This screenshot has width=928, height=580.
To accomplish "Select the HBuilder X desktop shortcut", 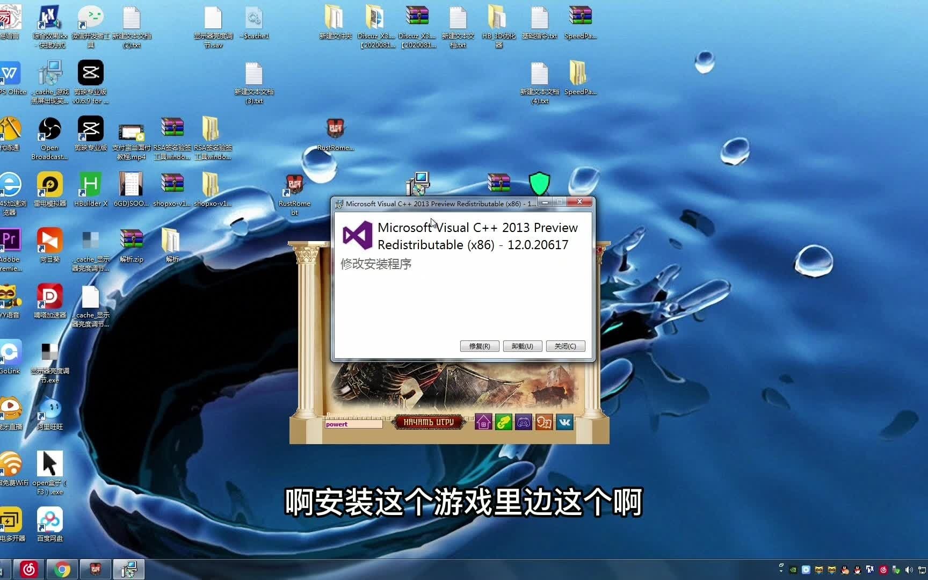I will (91, 190).
